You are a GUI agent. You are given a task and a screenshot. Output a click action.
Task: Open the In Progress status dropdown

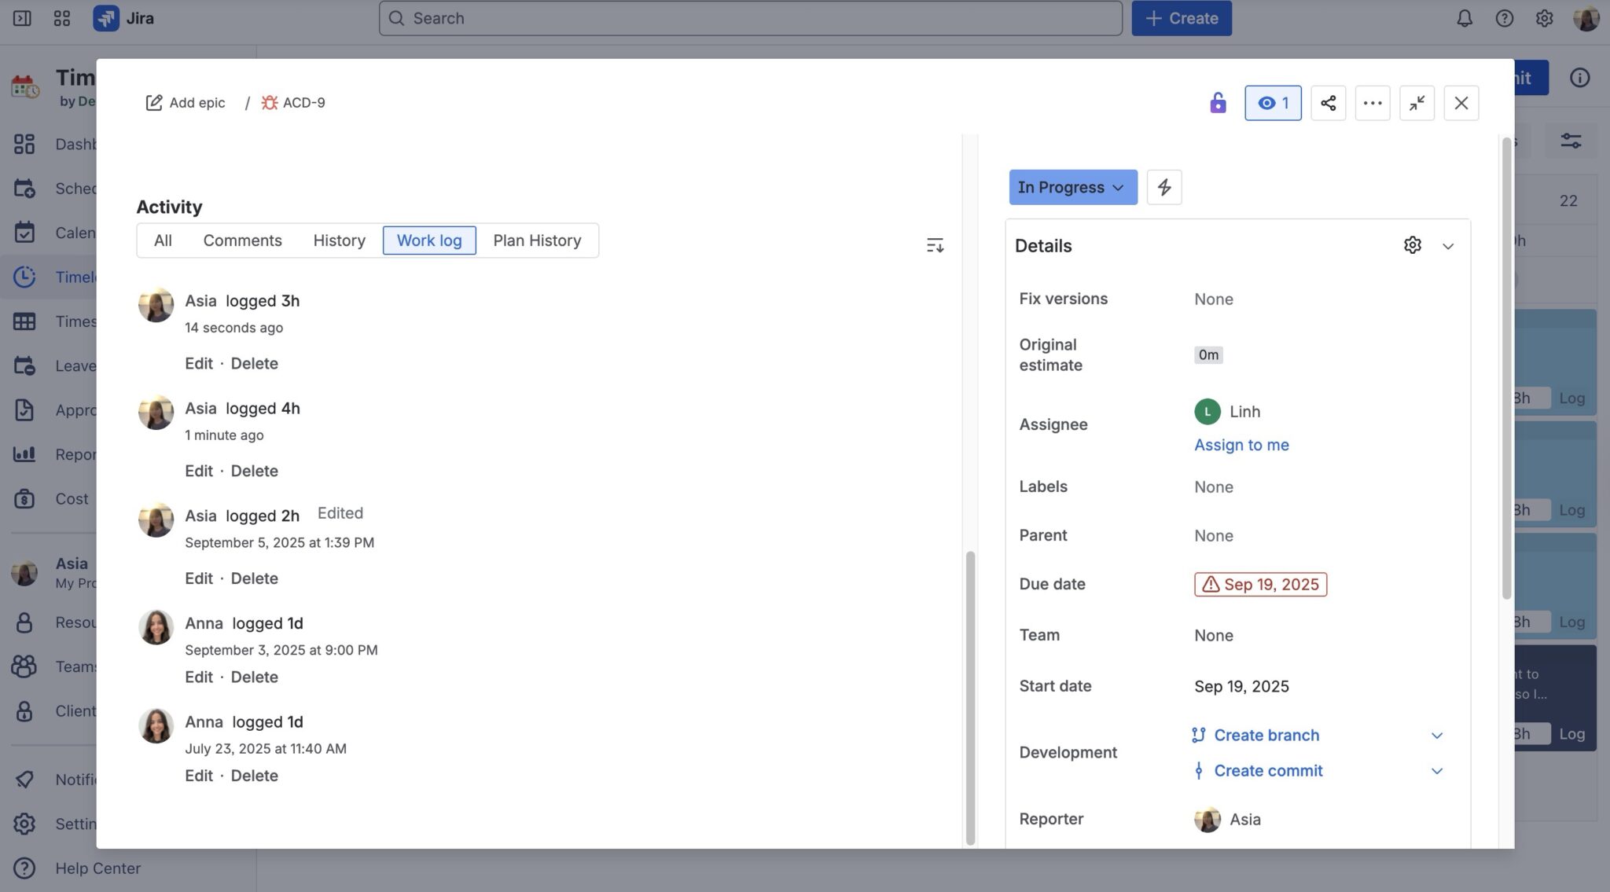coord(1072,187)
